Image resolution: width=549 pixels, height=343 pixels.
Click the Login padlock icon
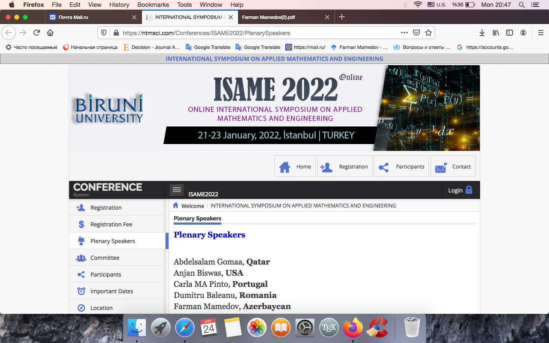point(469,190)
